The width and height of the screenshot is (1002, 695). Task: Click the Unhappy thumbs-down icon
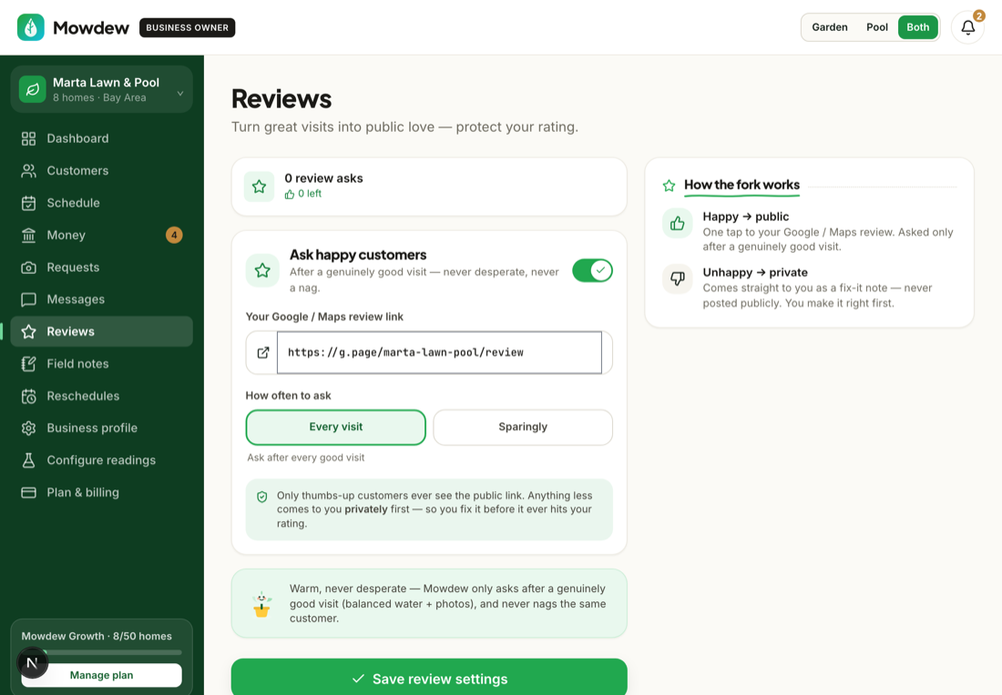pos(678,279)
